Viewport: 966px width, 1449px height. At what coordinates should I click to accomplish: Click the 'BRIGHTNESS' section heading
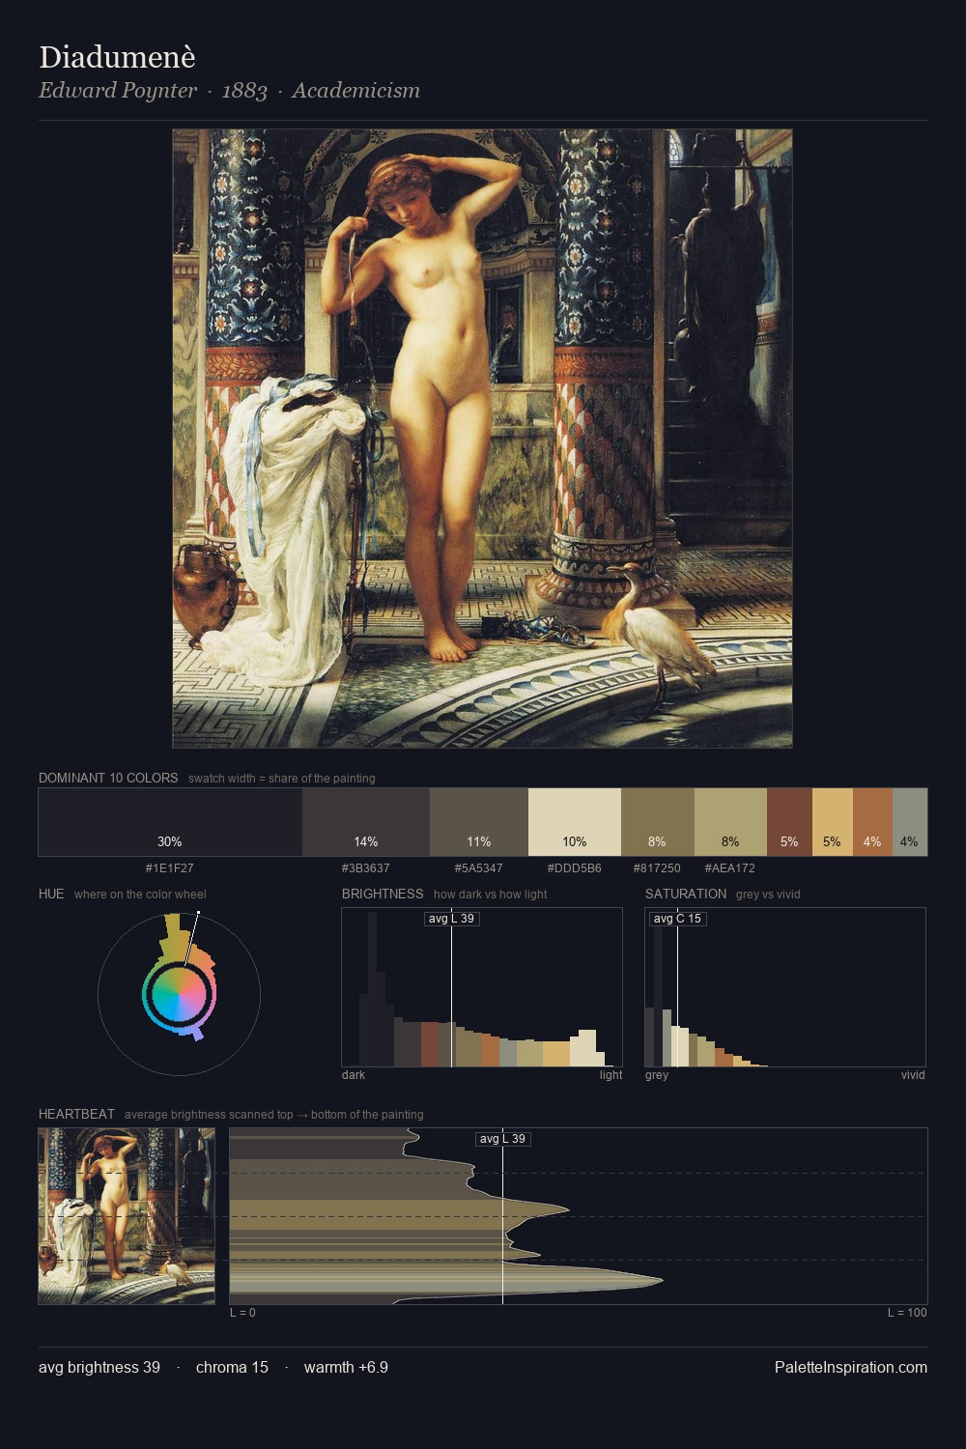(383, 894)
